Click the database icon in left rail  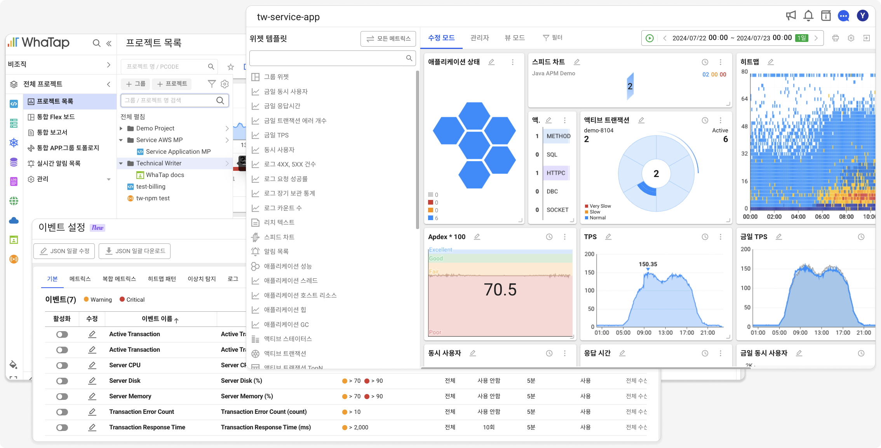(x=14, y=162)
